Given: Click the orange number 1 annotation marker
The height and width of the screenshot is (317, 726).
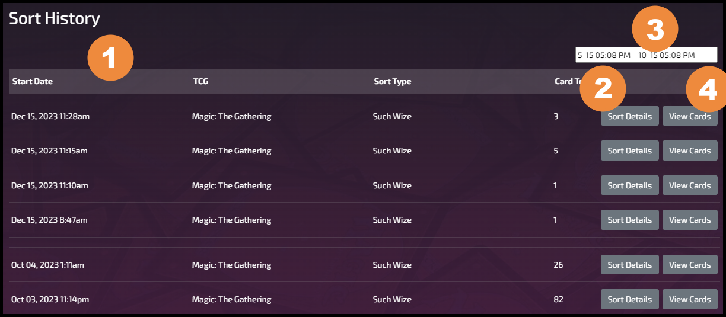Looking at the screenshot, I should [110, 58].
